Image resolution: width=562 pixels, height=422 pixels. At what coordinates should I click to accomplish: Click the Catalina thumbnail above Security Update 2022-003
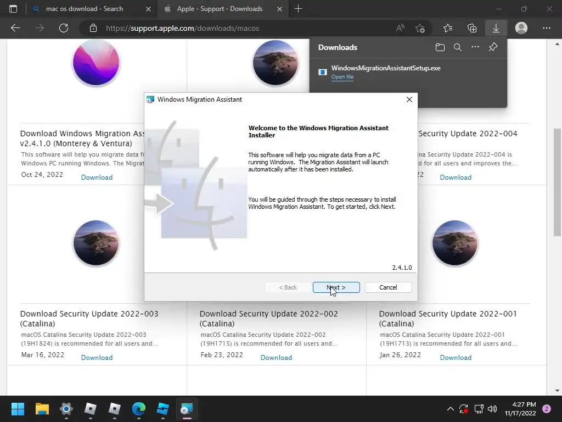click(x=96, y=243)
